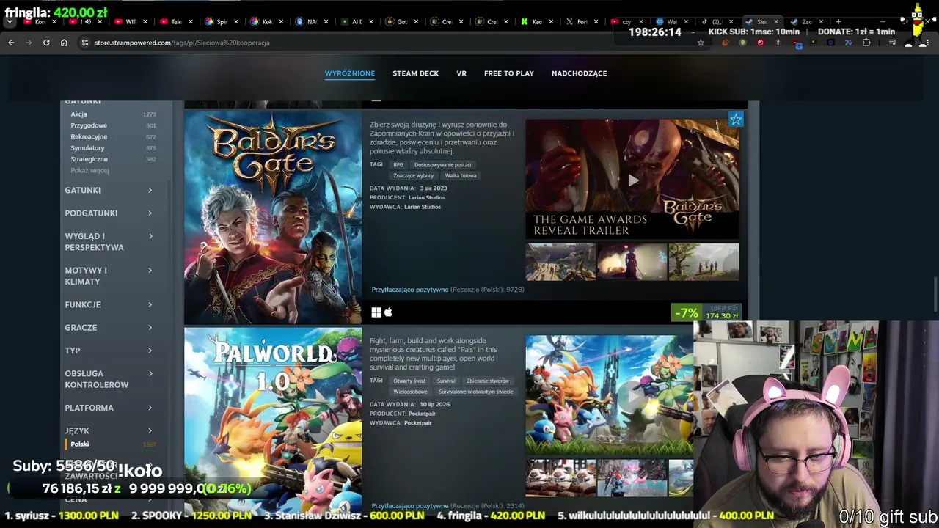Bookmark this page with the star icon
This screenshot has height=528, width=939.
click(x=701, y=43)
